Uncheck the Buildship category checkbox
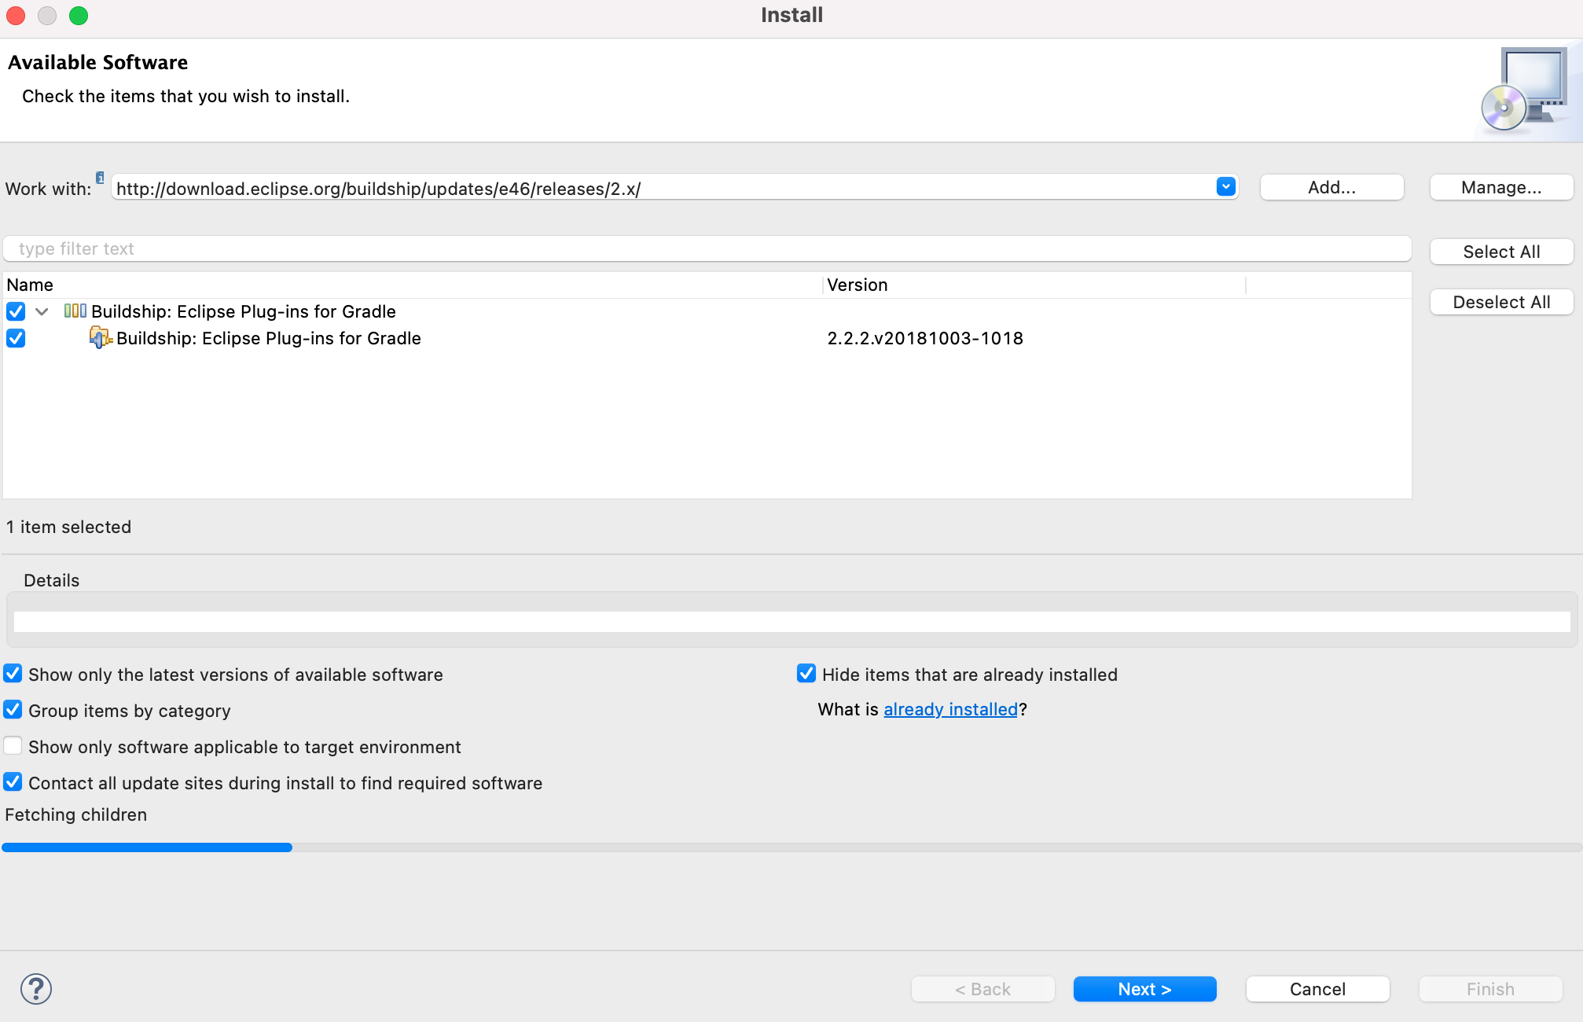1583x1022 pixels. point(16,311)
